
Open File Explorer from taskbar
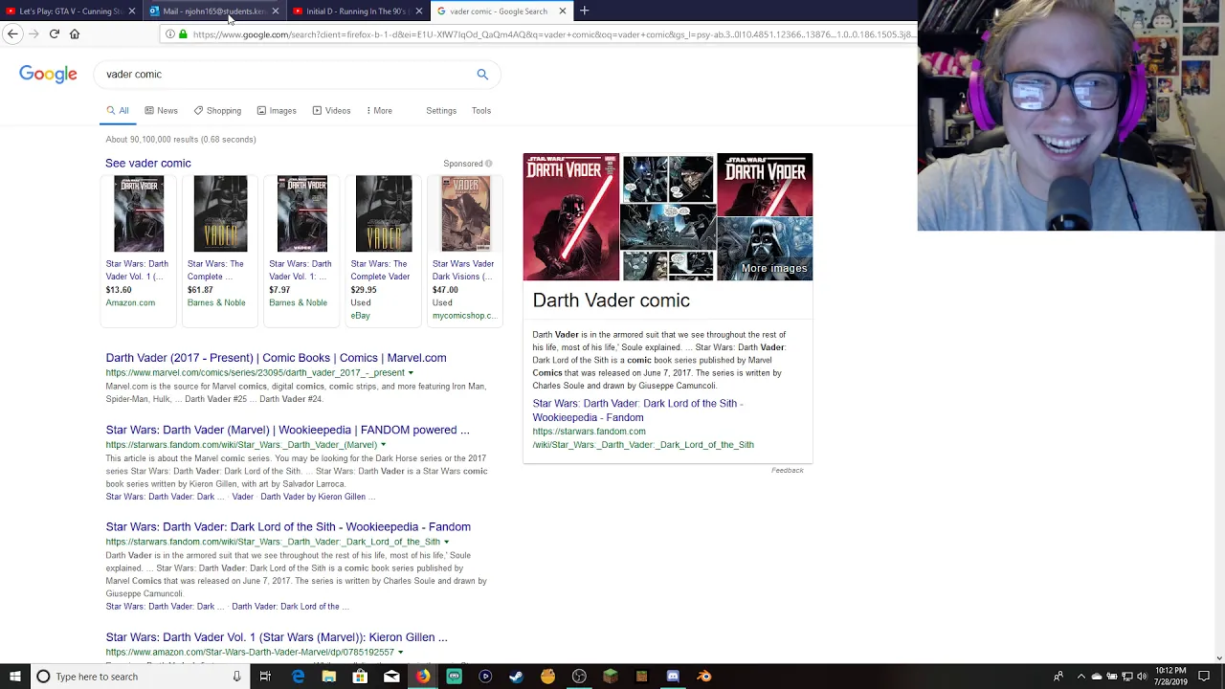(x=328, y=677)
